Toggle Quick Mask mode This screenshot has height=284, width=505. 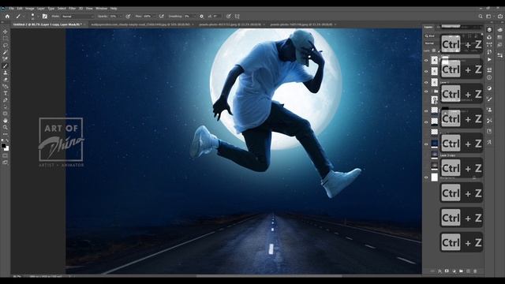point(6,155)
